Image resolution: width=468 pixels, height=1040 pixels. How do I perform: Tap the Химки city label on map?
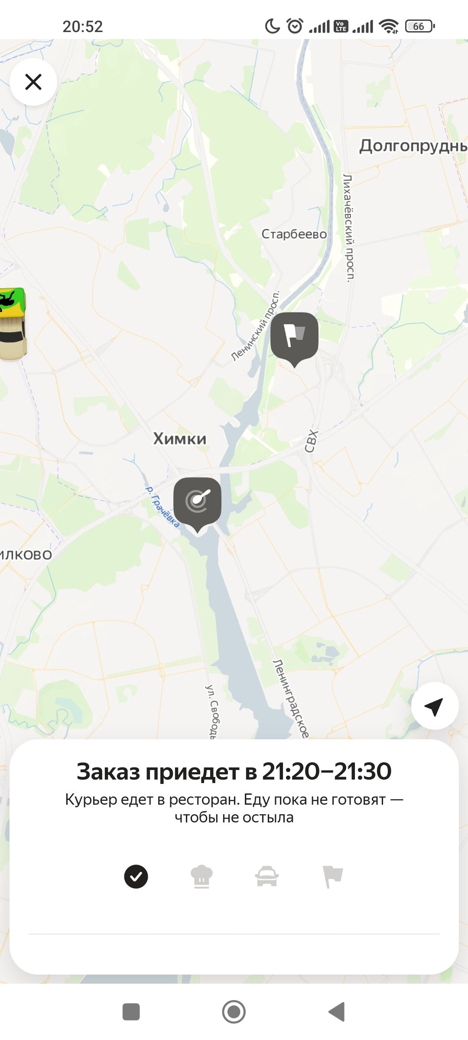[x=180, y=439]
